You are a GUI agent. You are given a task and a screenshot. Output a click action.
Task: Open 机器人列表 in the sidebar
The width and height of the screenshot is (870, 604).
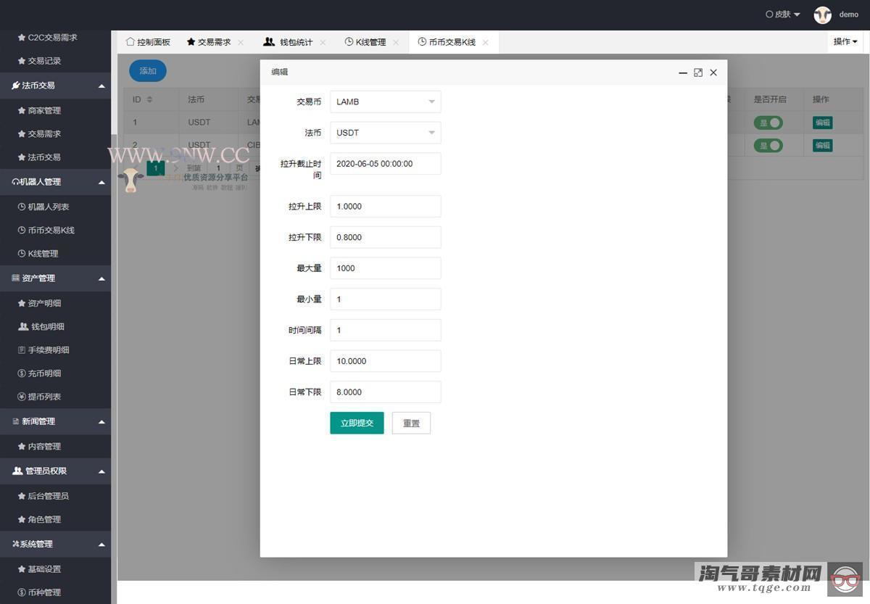click(x=48, y=207)
